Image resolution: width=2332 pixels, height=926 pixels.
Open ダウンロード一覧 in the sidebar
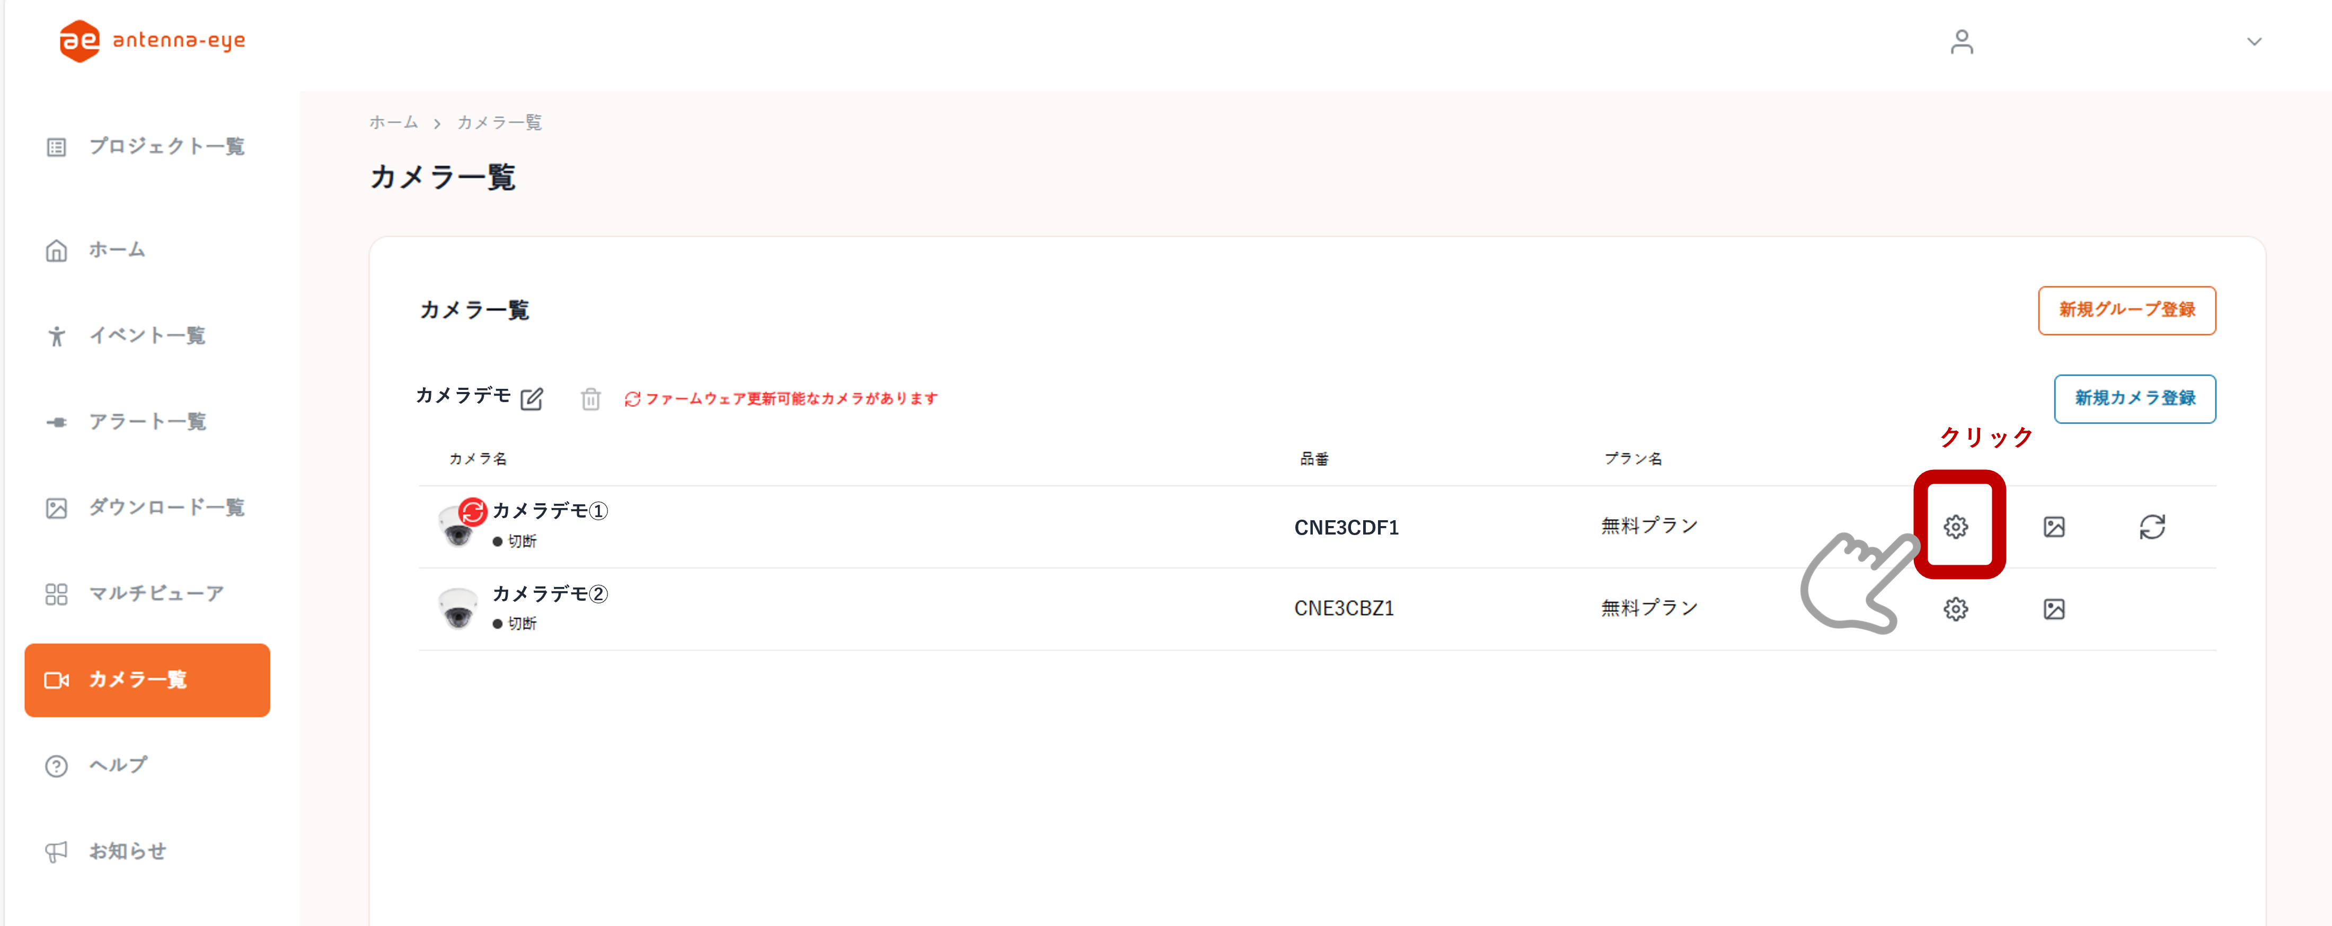(166, 508)
